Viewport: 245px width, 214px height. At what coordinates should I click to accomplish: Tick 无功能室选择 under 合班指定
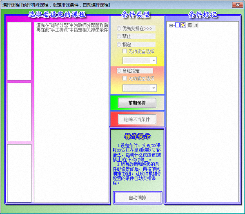[125, 78]
